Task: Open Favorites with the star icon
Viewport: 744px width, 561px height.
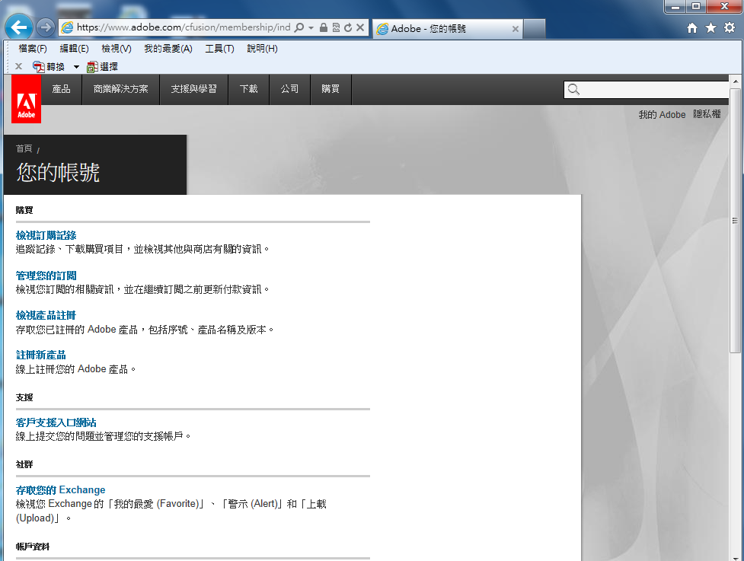Action: [x=710, y=28]
